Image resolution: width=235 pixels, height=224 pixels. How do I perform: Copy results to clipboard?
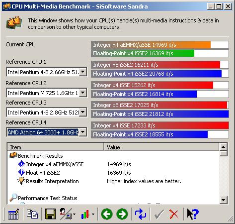pyautogui.click(x=32, y=214)
